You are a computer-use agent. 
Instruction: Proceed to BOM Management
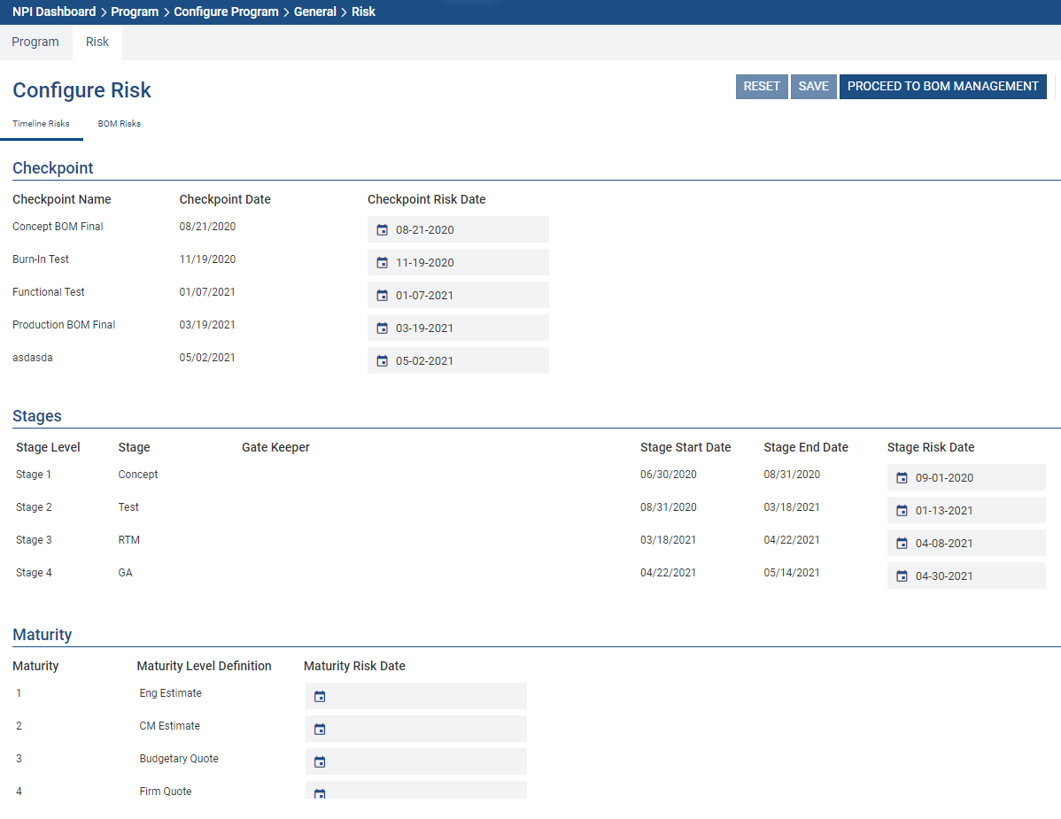click(x=942, y=87)
